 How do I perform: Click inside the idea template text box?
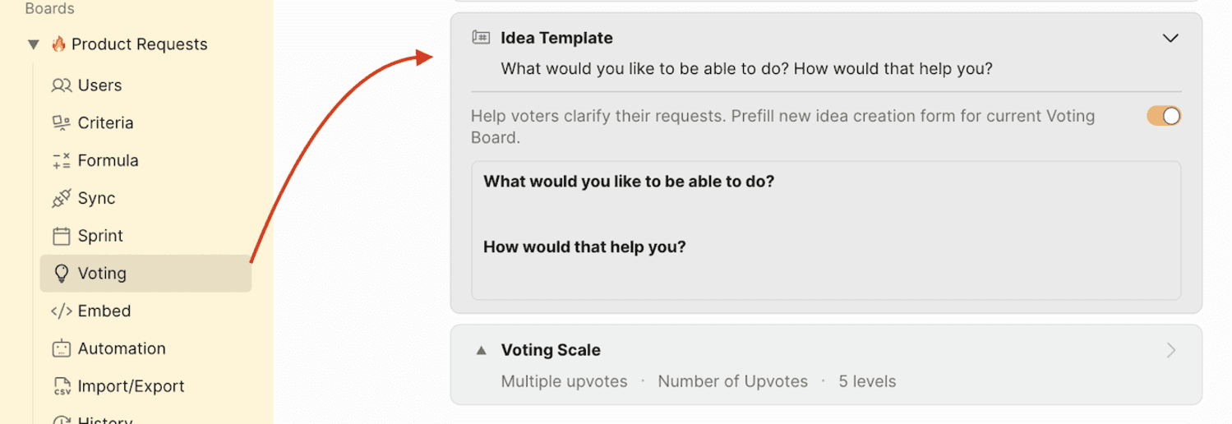pyautogui.click(x=826, y=231)
